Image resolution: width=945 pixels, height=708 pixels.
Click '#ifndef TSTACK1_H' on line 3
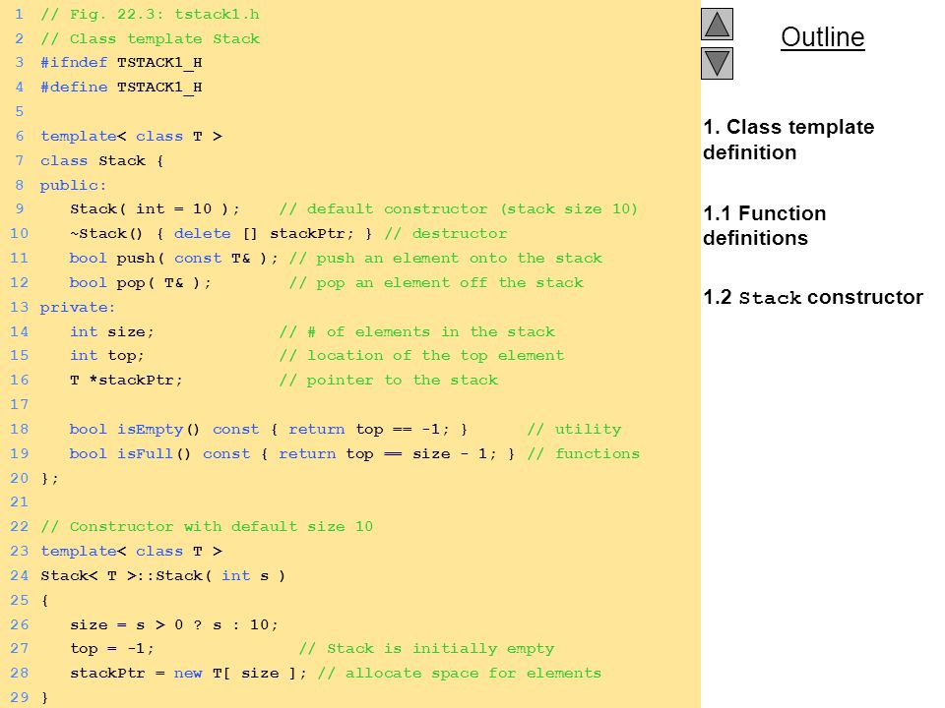point(121,63)
